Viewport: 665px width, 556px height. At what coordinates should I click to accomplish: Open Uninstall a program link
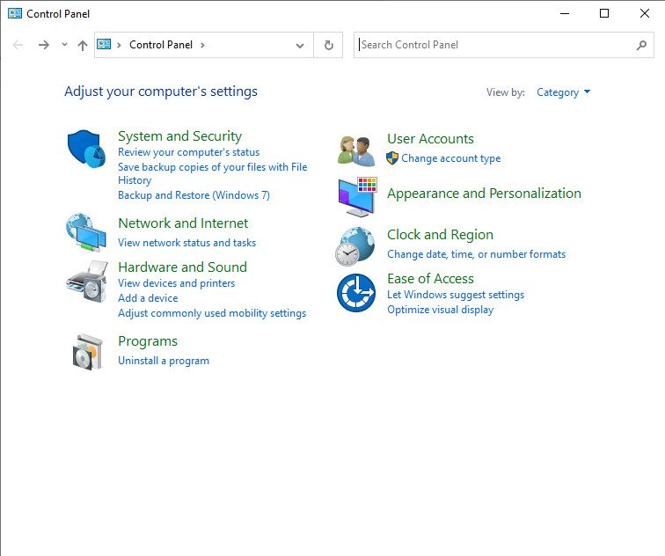click(164, 361)
